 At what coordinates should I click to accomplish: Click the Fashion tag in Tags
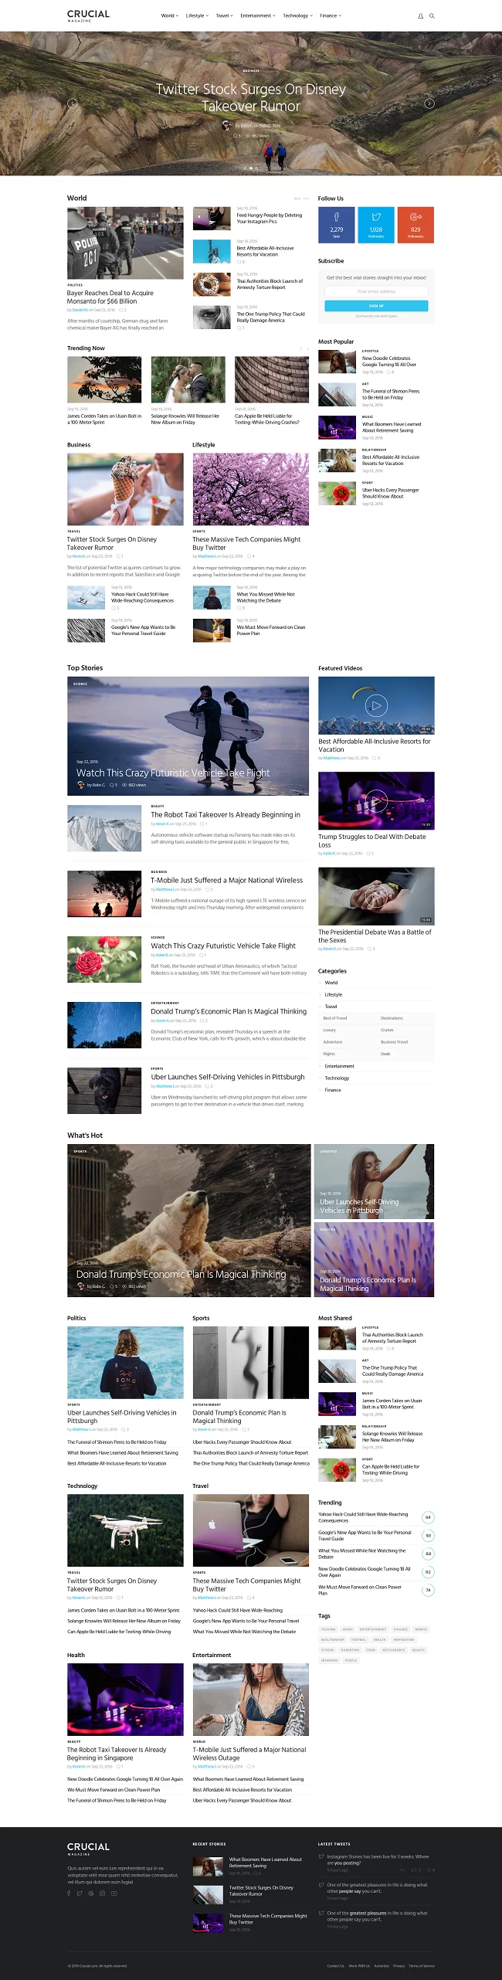(x=328, y=1629)
